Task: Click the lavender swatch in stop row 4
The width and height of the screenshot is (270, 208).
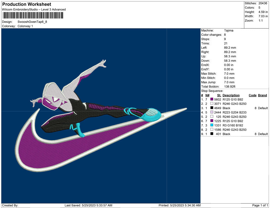Action: click(212, 112)
